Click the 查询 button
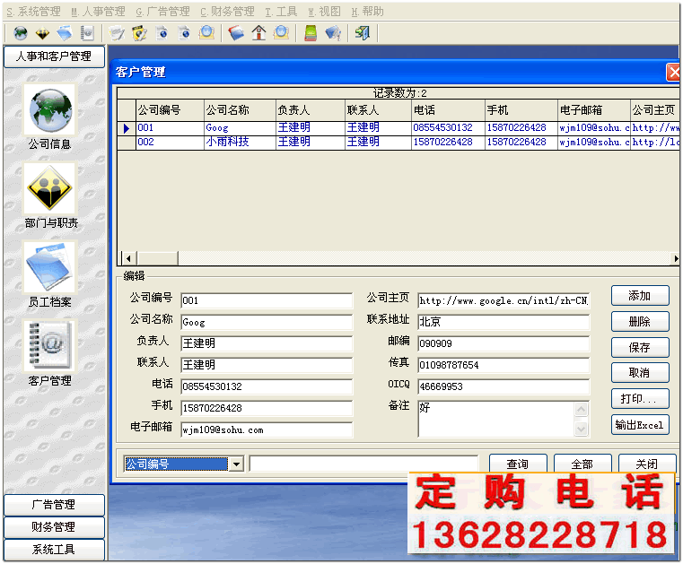Screen dimensions: 683x564 (x=518, y=464)
